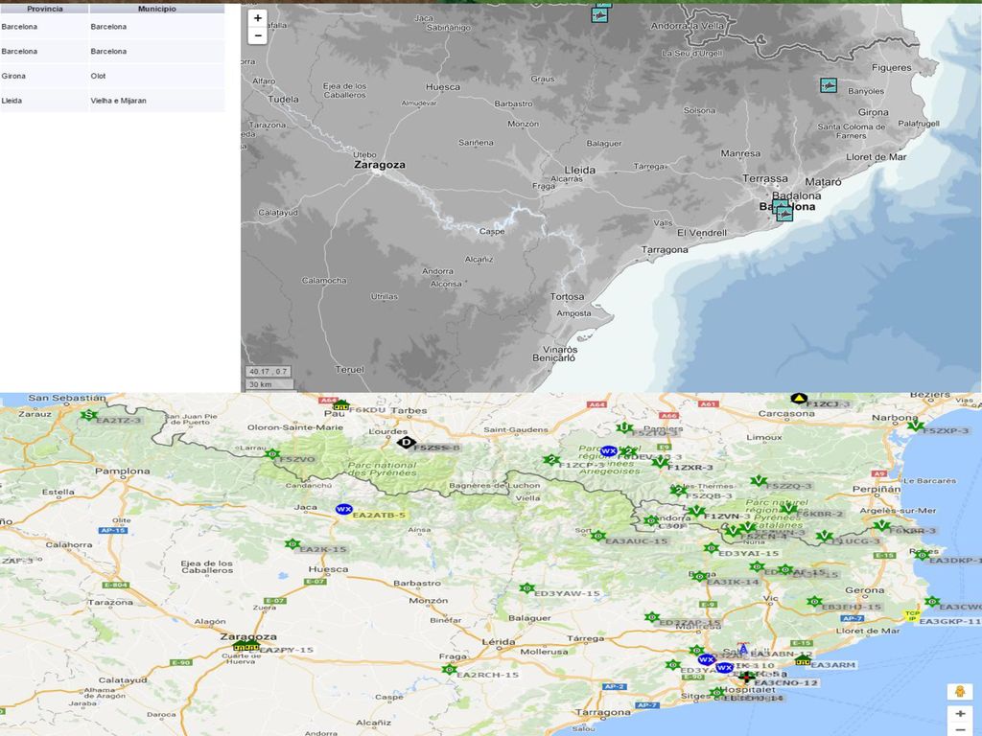
Task: Select the F5ZVO digipeater star icon
Action: [271, 453]
